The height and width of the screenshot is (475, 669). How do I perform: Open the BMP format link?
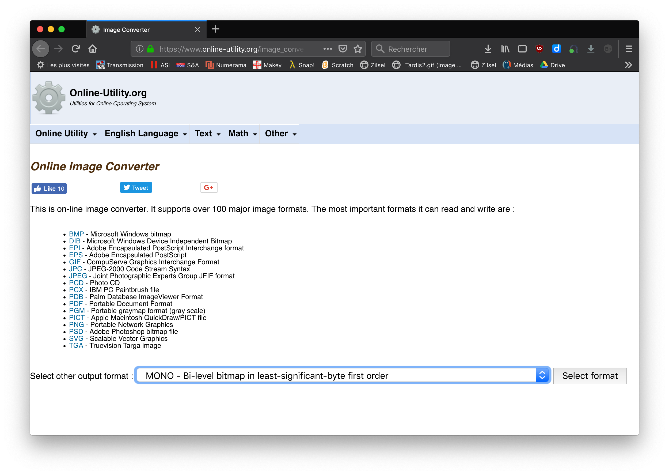[x=76, y=234]
